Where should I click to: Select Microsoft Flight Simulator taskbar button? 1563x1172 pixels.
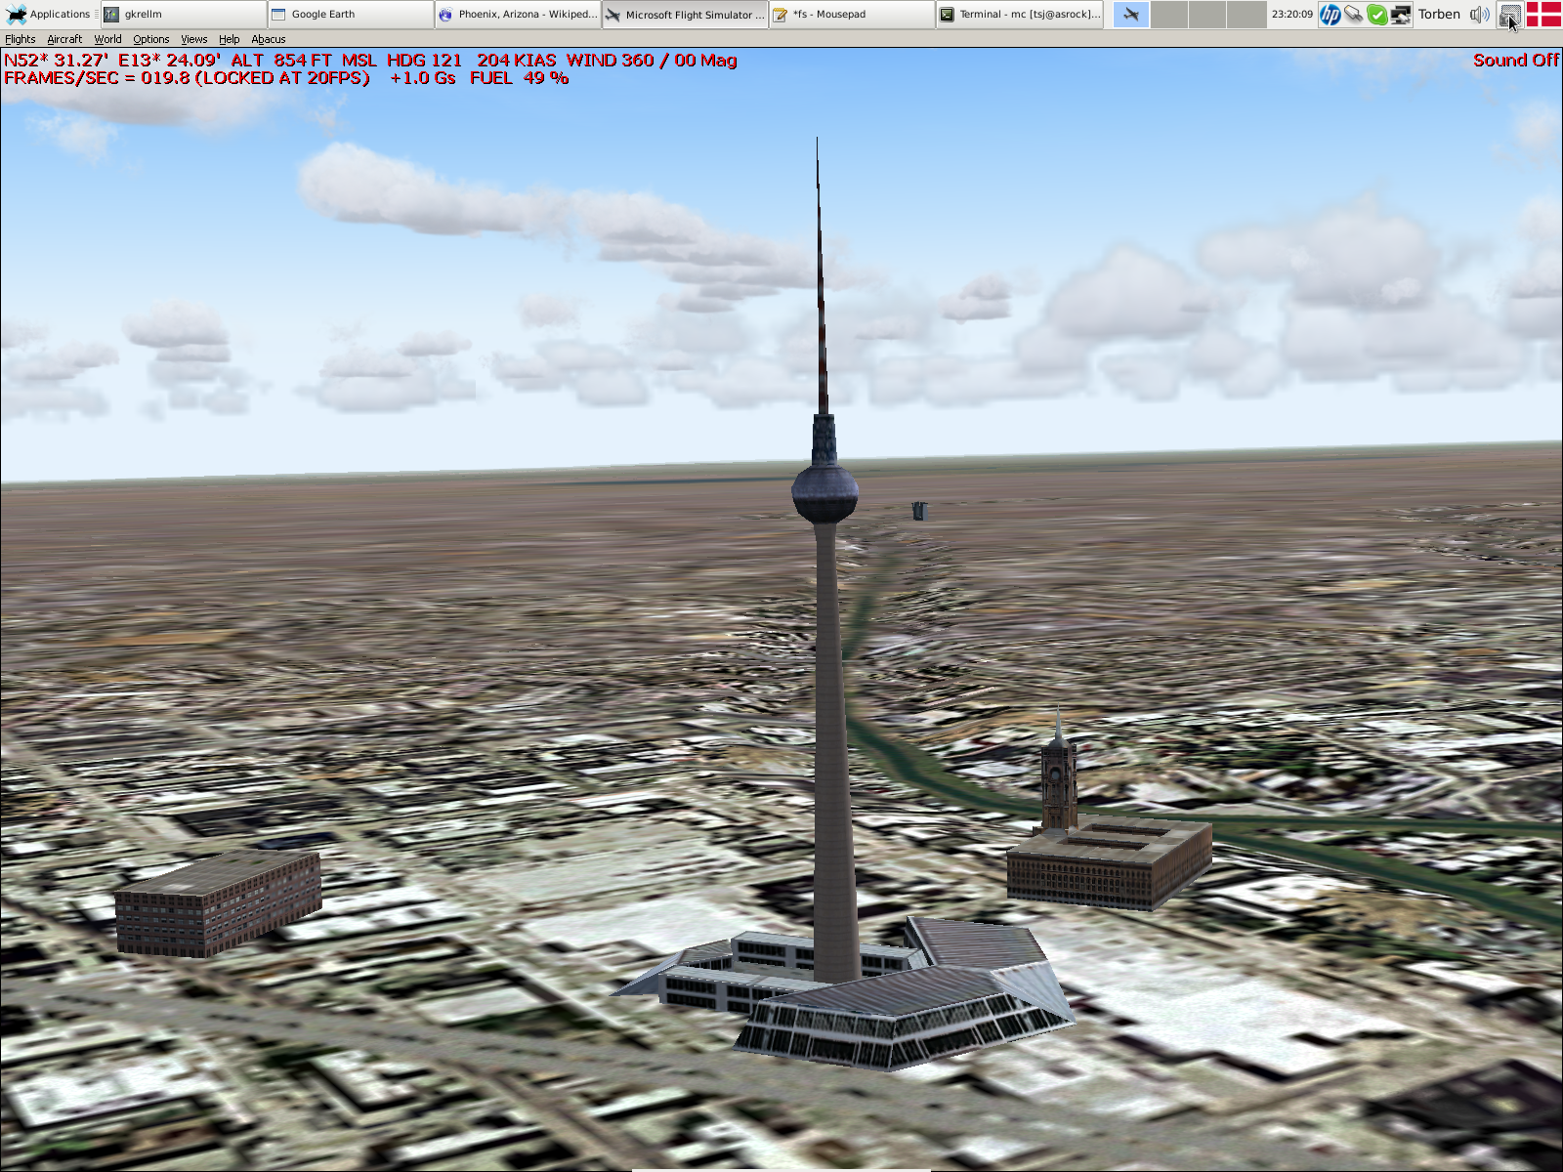(x=685, y=15)
